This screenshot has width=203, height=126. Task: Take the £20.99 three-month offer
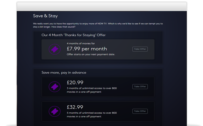click(x=140, y=86)
